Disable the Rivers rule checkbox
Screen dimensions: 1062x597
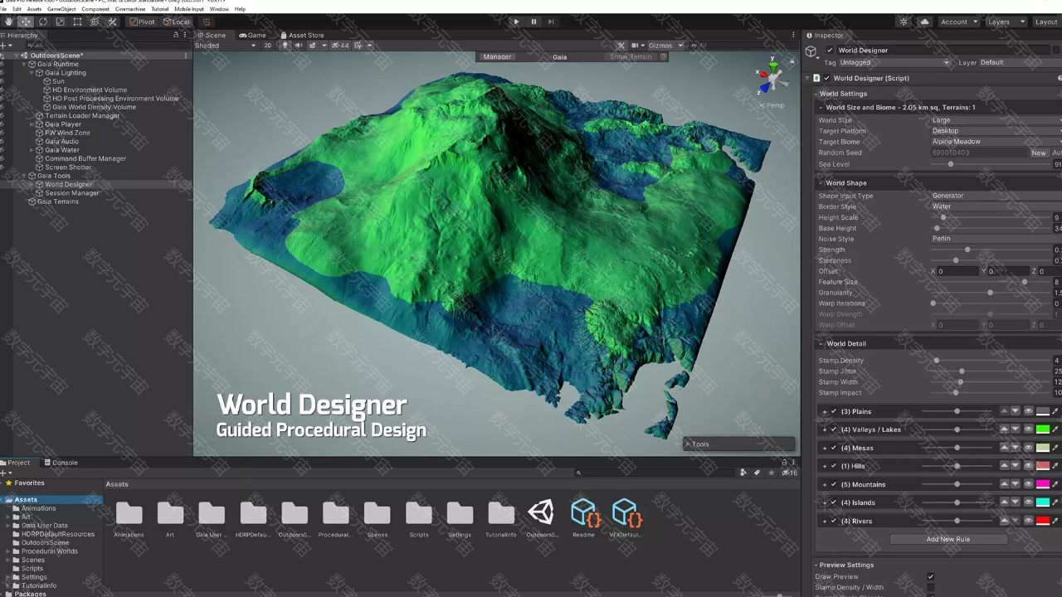(x=834, y=521)
